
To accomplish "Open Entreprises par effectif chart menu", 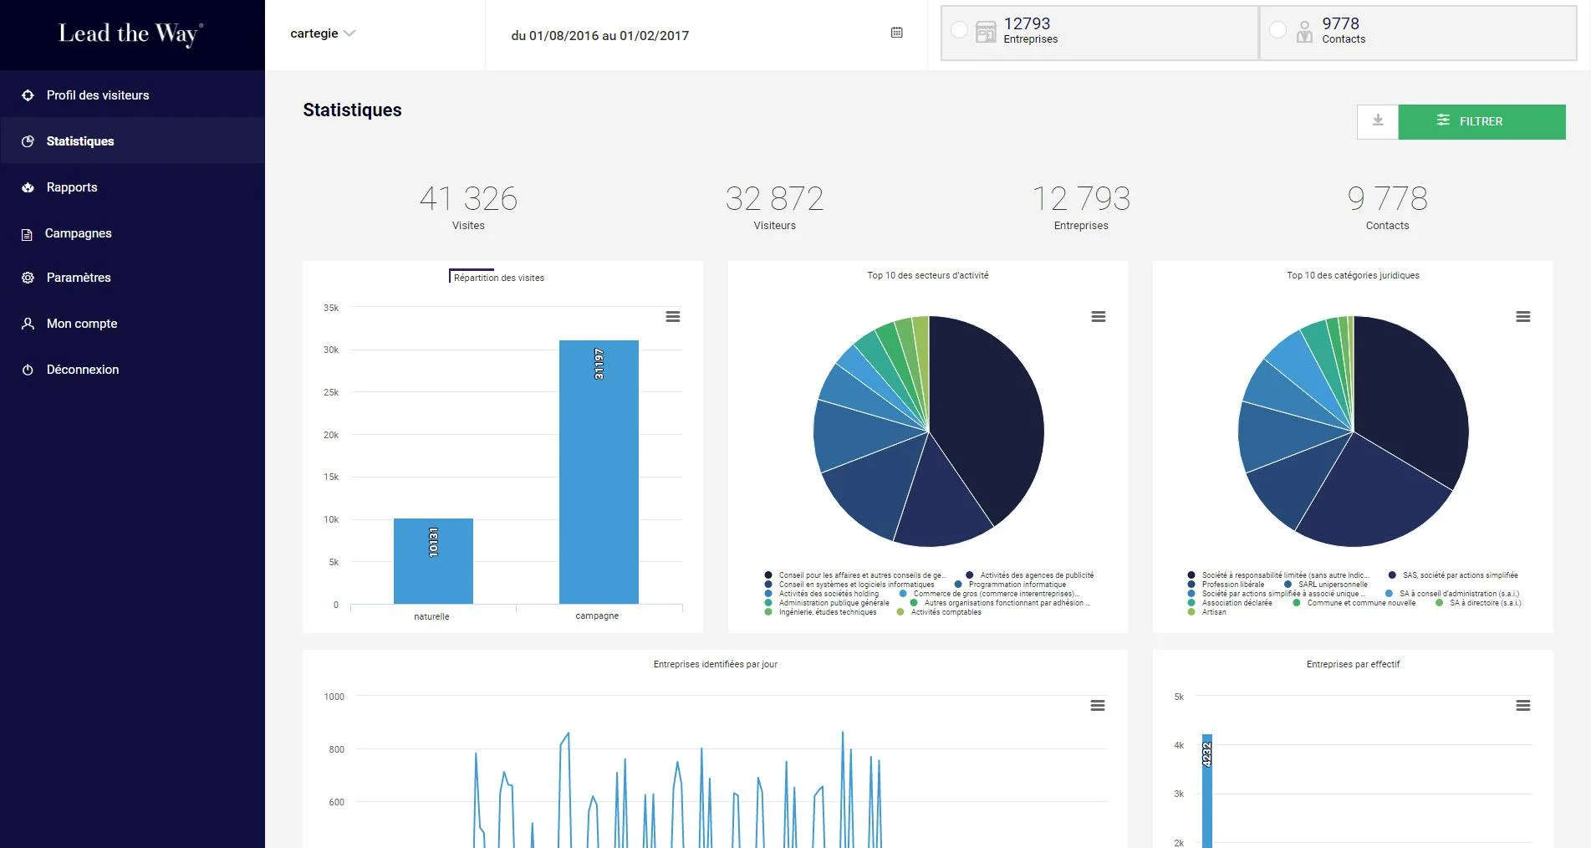I will click(1523, 706).
